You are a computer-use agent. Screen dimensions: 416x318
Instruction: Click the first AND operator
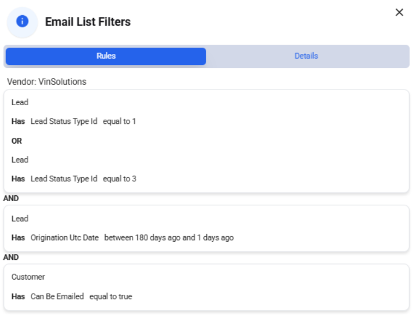[11, 198]
